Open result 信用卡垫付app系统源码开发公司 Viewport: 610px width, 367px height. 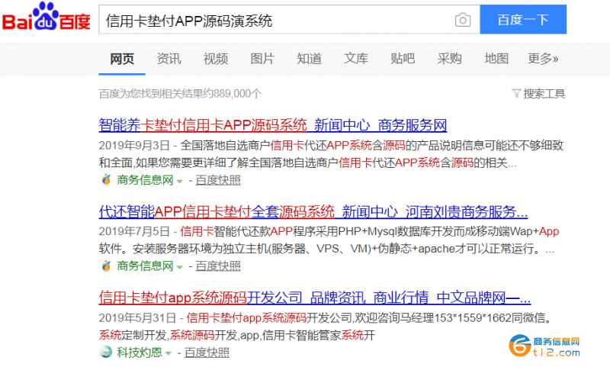point(315,298)
